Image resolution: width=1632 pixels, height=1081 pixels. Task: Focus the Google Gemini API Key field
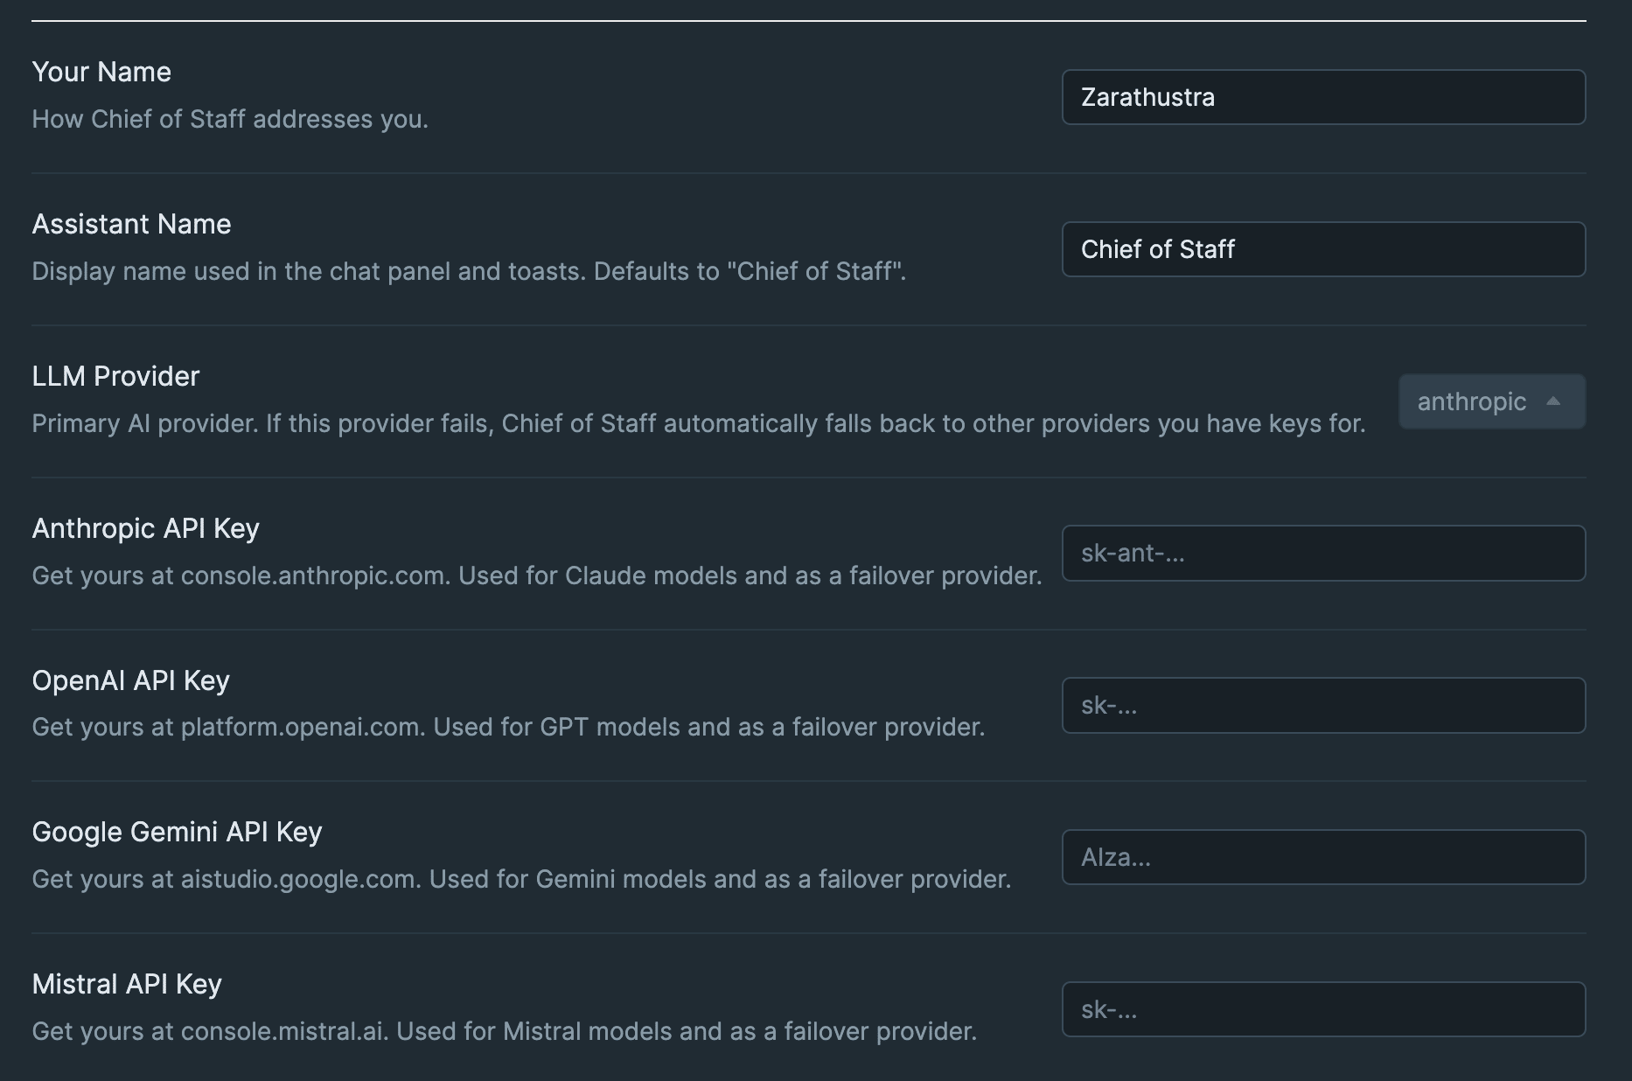point(1322,857)
